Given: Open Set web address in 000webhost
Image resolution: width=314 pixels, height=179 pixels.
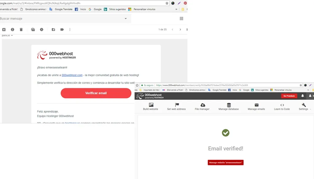Looking at the screenshot, I should [x=176, y=106].
